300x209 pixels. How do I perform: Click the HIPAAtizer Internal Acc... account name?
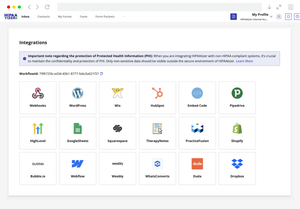pyautogui.click(x=254, y=19)
